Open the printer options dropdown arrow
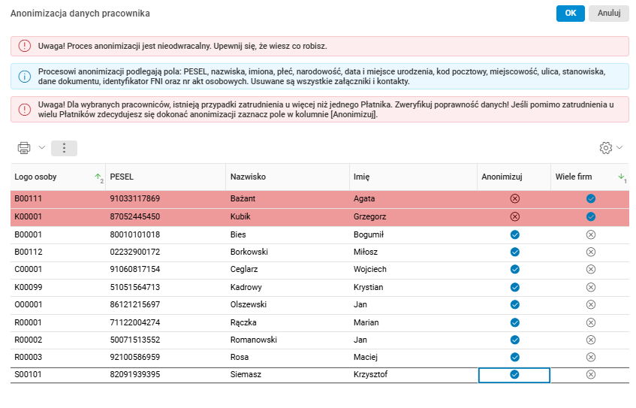Screen dimensions: 636x408 41,148
